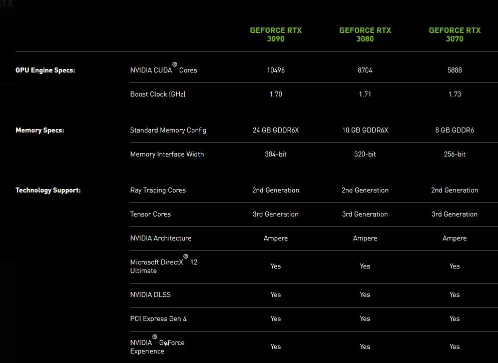Image resolution: width=498 pixels, height=363 pixels.
Task: Select the GPU Engine Specs section label
Action: pos(46,70)
